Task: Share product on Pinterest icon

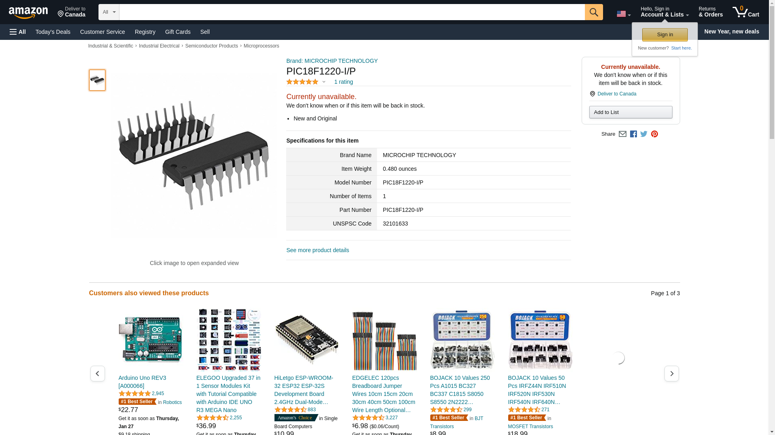Action: (x=654, y=134)
